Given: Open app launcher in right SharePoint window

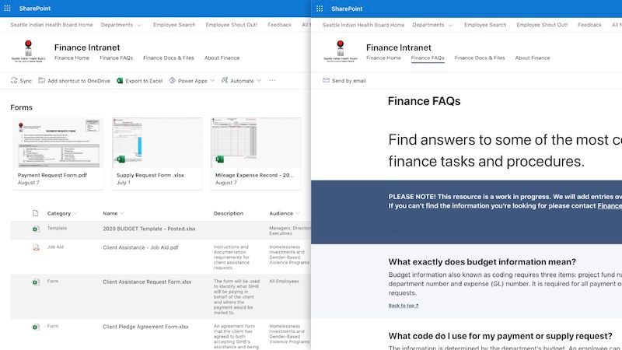Looking at the screenshot, I should tap(320, 9).
